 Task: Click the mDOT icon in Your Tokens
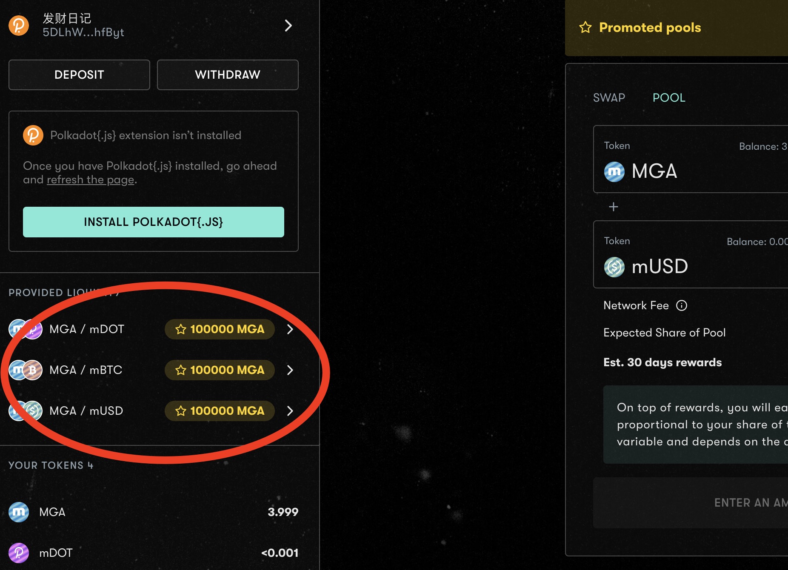click(x=19, y=553)
